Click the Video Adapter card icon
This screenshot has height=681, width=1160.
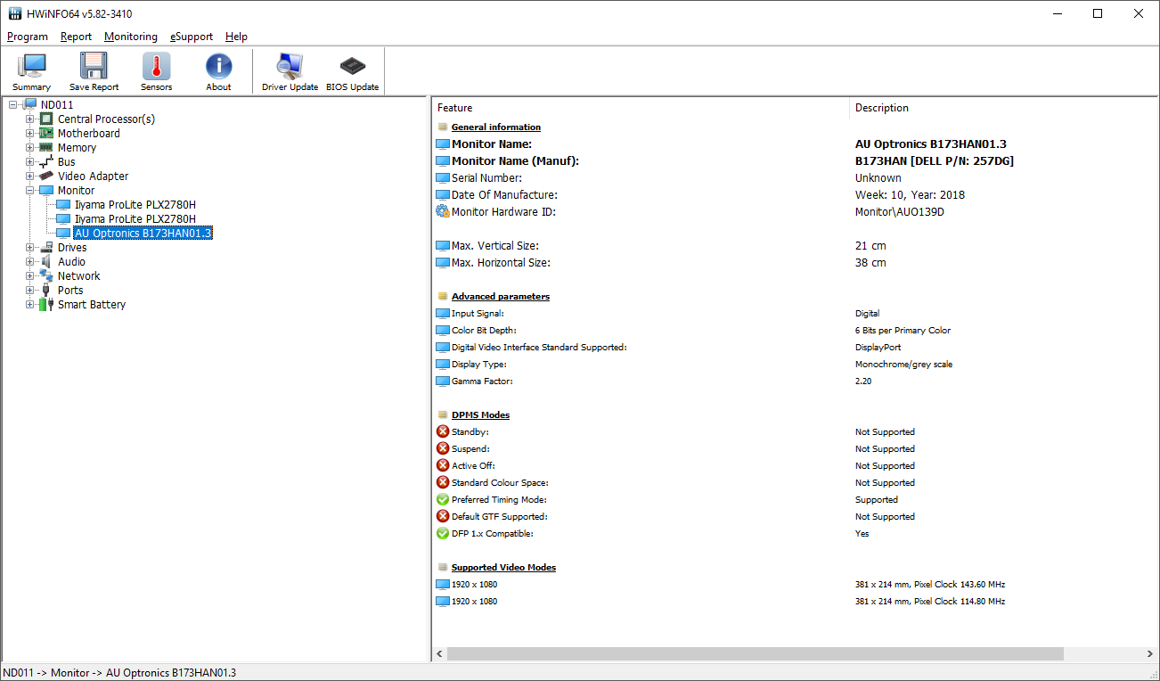[x=45, y=176]
